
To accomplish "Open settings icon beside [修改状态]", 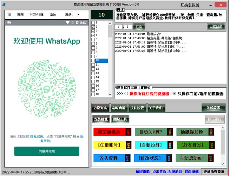I will pyautogui.click(x=169, y=158).
